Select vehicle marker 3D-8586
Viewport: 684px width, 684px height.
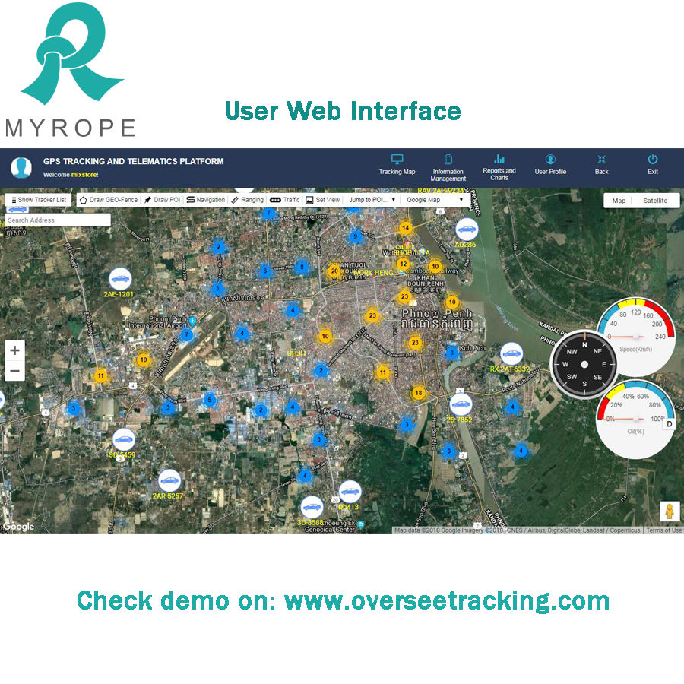(x=312, y=508)
